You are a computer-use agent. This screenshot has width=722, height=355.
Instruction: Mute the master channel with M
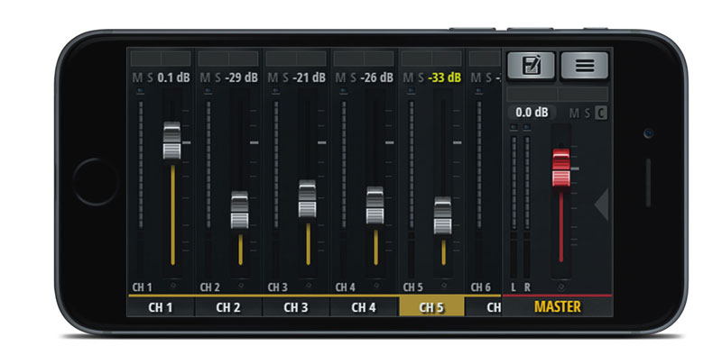tap(574, 114)
